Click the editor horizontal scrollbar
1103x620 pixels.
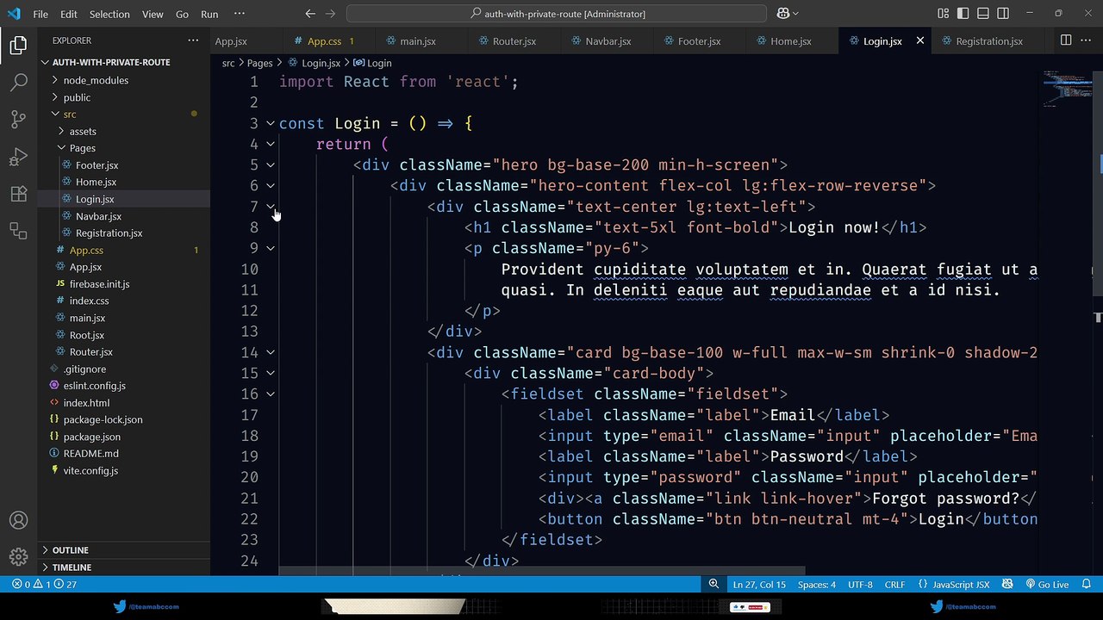pos(541,571)
